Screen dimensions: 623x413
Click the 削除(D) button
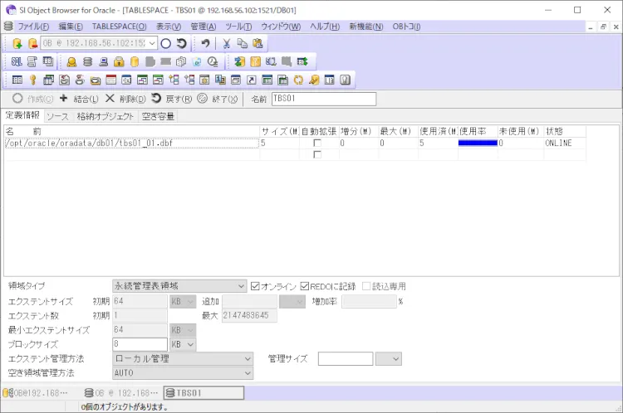coord(125,99)
